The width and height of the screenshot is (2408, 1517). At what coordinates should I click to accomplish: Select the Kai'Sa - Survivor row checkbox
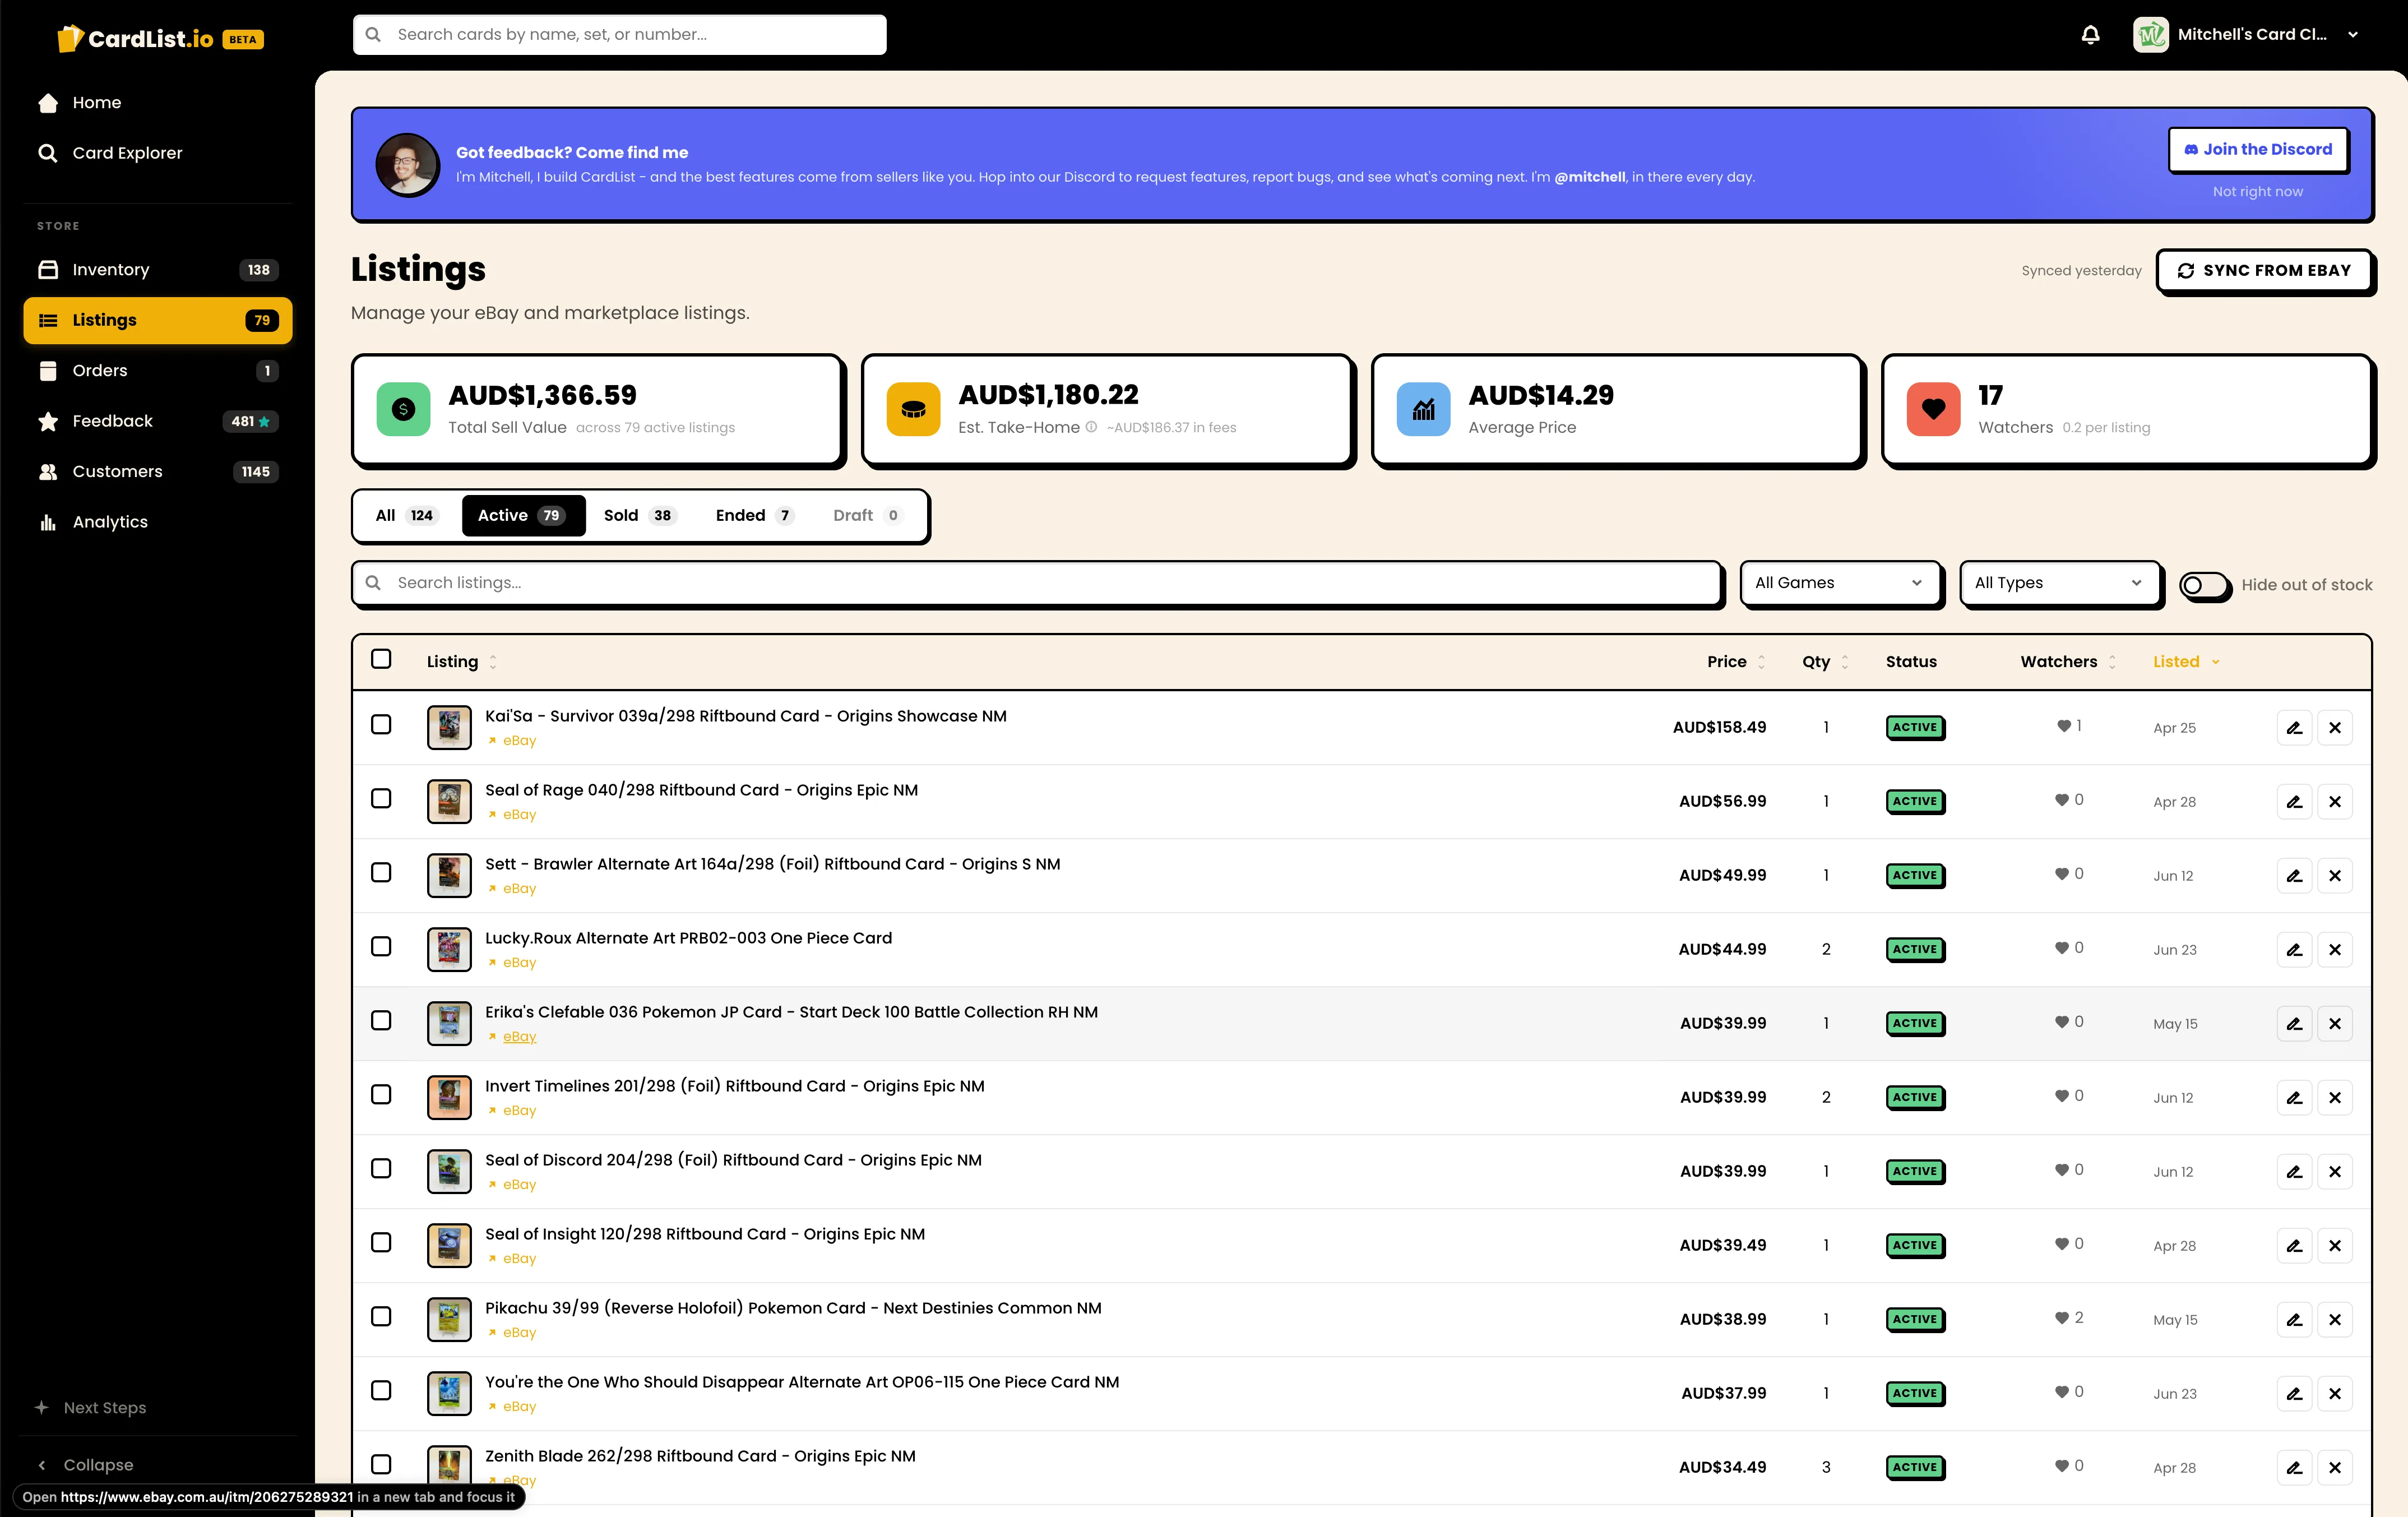381,724
